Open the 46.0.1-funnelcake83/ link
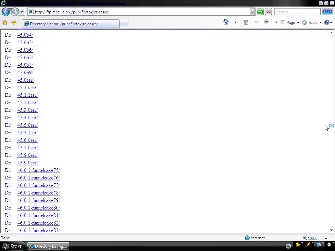The image size is (335, 251). click(39, 230)
